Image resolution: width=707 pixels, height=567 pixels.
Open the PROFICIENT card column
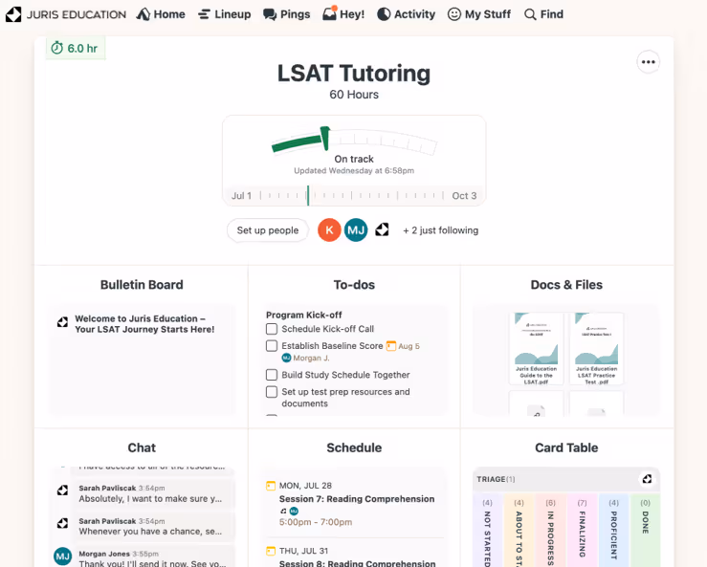(613, 531)
